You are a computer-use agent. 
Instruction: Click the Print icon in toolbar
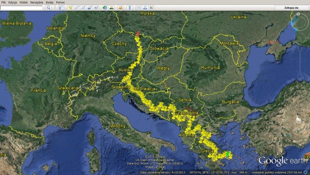click(x=145, y=8)
